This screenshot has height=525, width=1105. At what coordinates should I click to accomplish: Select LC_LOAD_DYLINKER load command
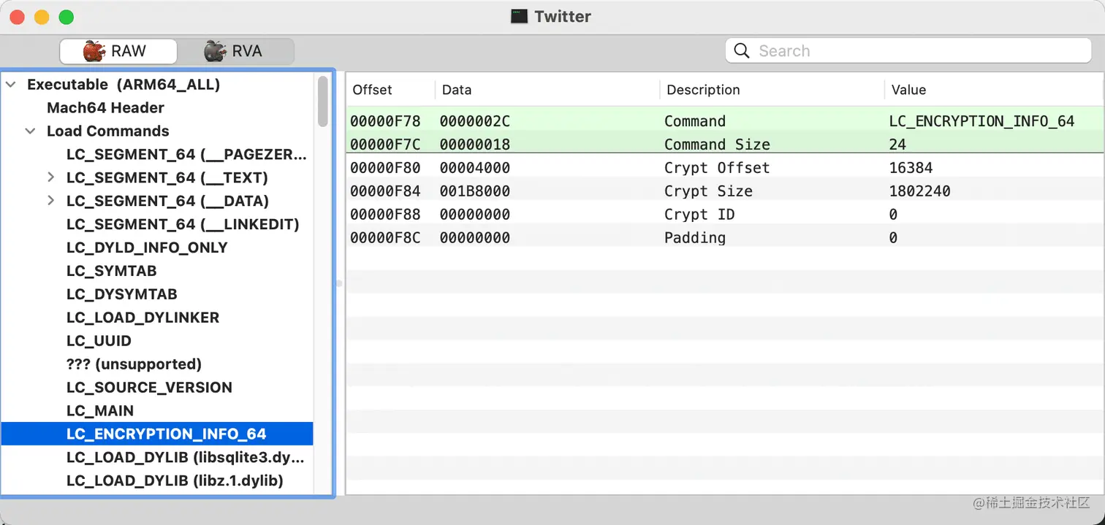158,318
